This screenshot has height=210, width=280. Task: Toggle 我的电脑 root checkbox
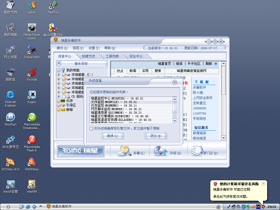coord(59,70)
